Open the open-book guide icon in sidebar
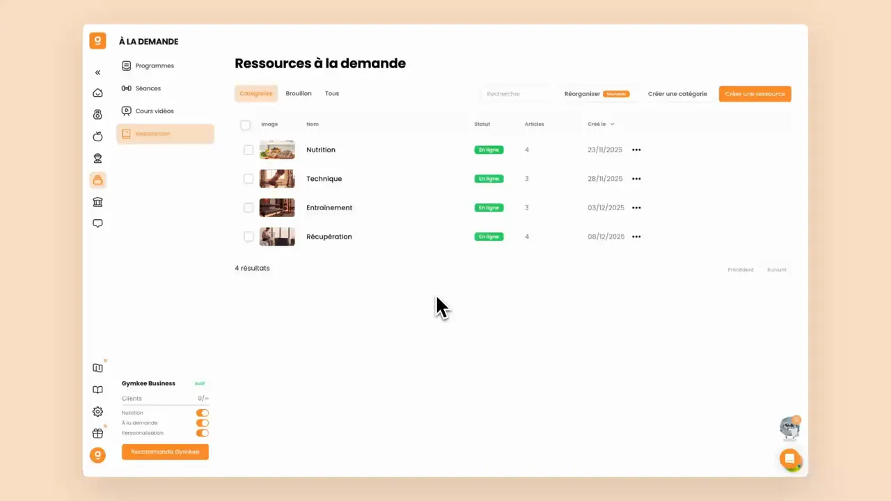 pos(97,390)
